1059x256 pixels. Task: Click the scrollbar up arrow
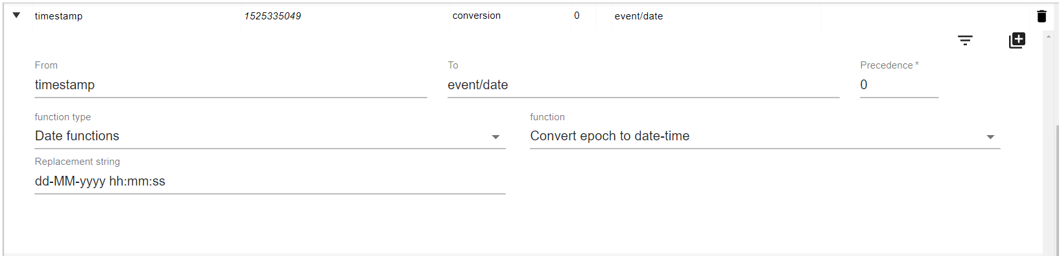(1049, 37)
